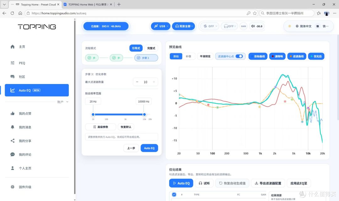Click the 平滑预览 smooth preview button

click(205, 56)
